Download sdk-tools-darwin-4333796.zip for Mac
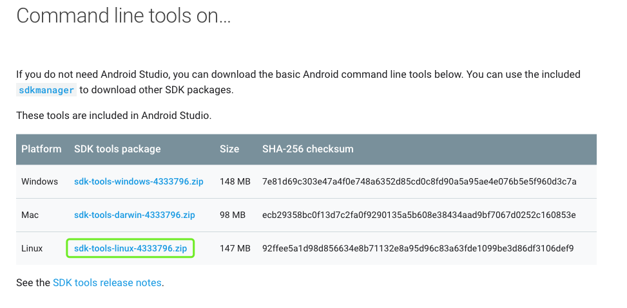627x308 pixels. (134, 215)
